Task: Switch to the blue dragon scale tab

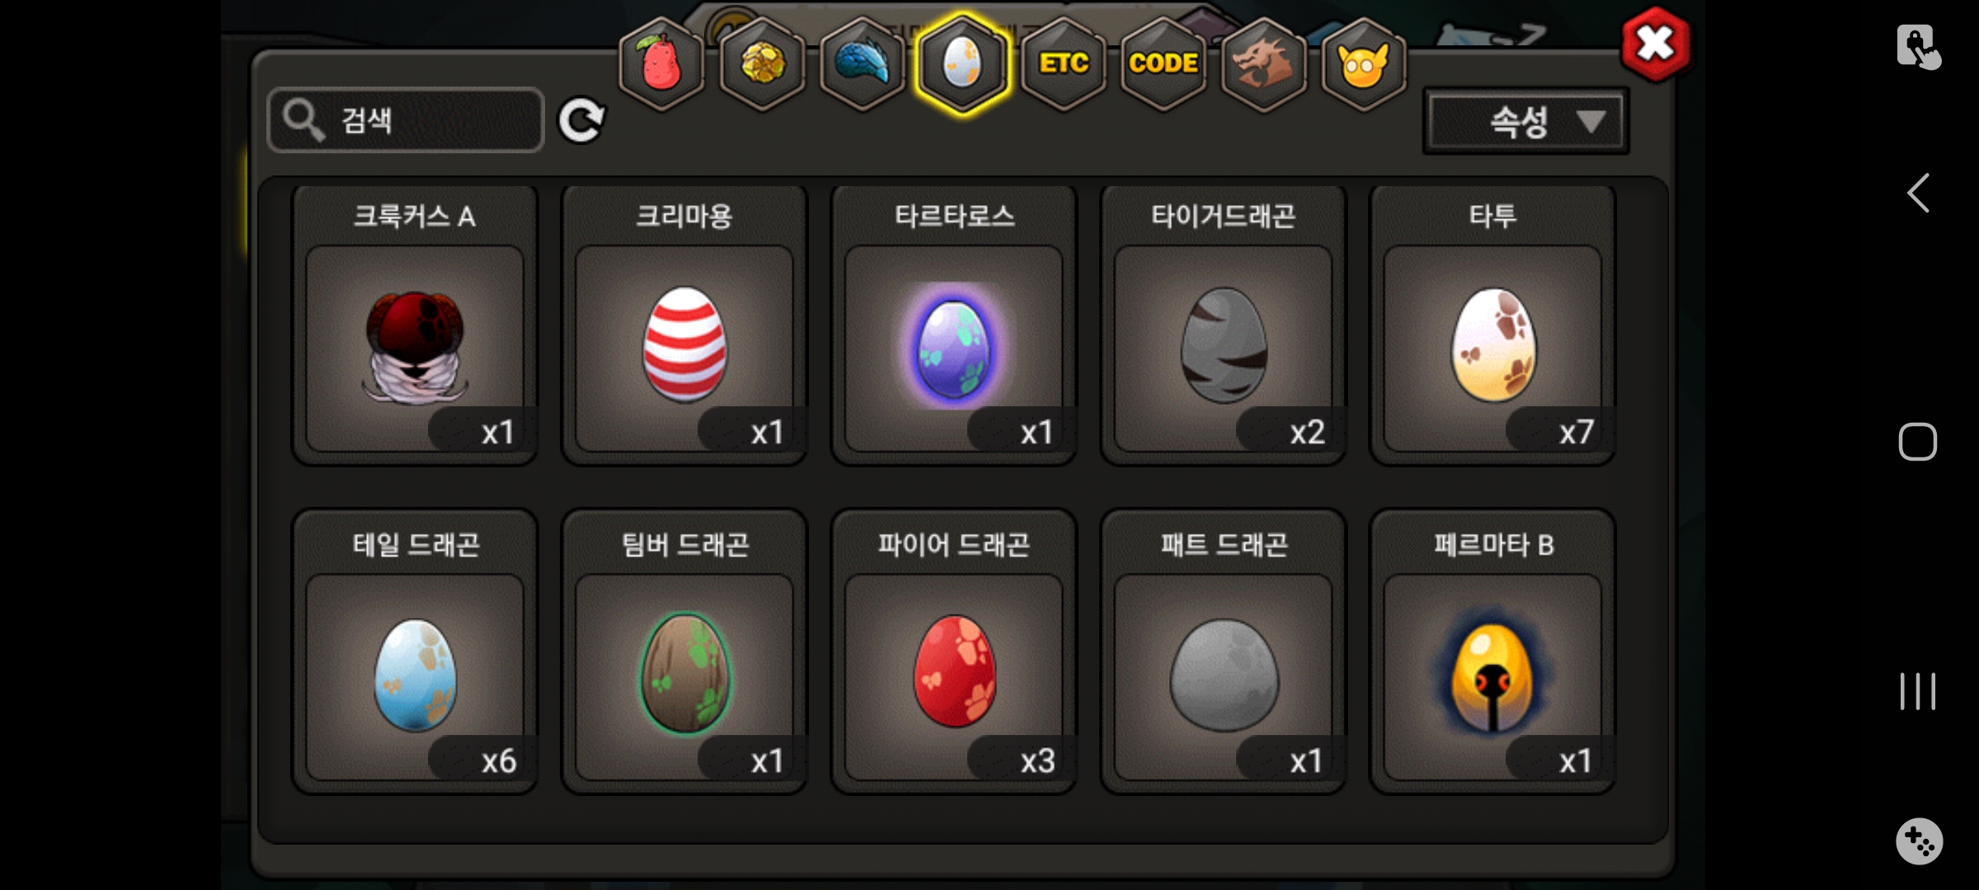Action: pyautogui.click(x=863, y=64)
